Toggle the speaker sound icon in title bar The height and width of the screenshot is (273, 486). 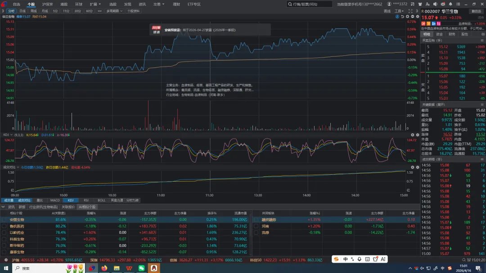coord(435,4)
